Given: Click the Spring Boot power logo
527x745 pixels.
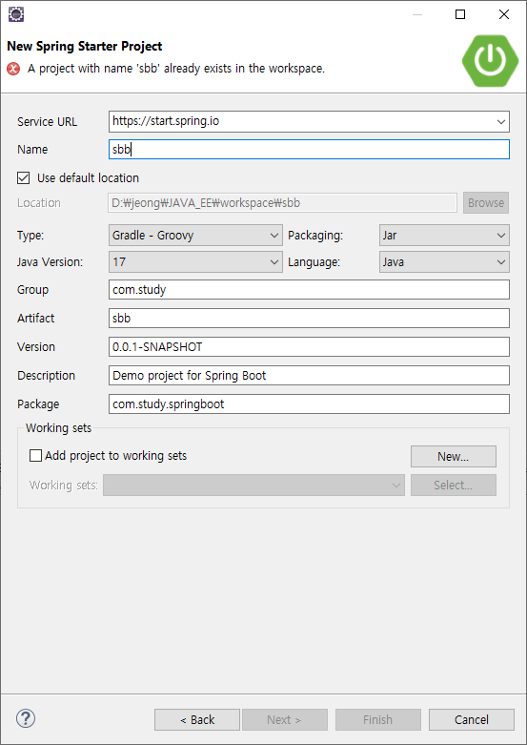Looking at the screenshot, I should [x=490, y=60].
